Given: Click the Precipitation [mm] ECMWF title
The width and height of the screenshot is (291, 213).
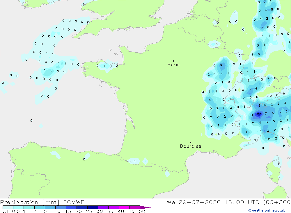Looking at the screenshot, I should (x=42, y=202).
